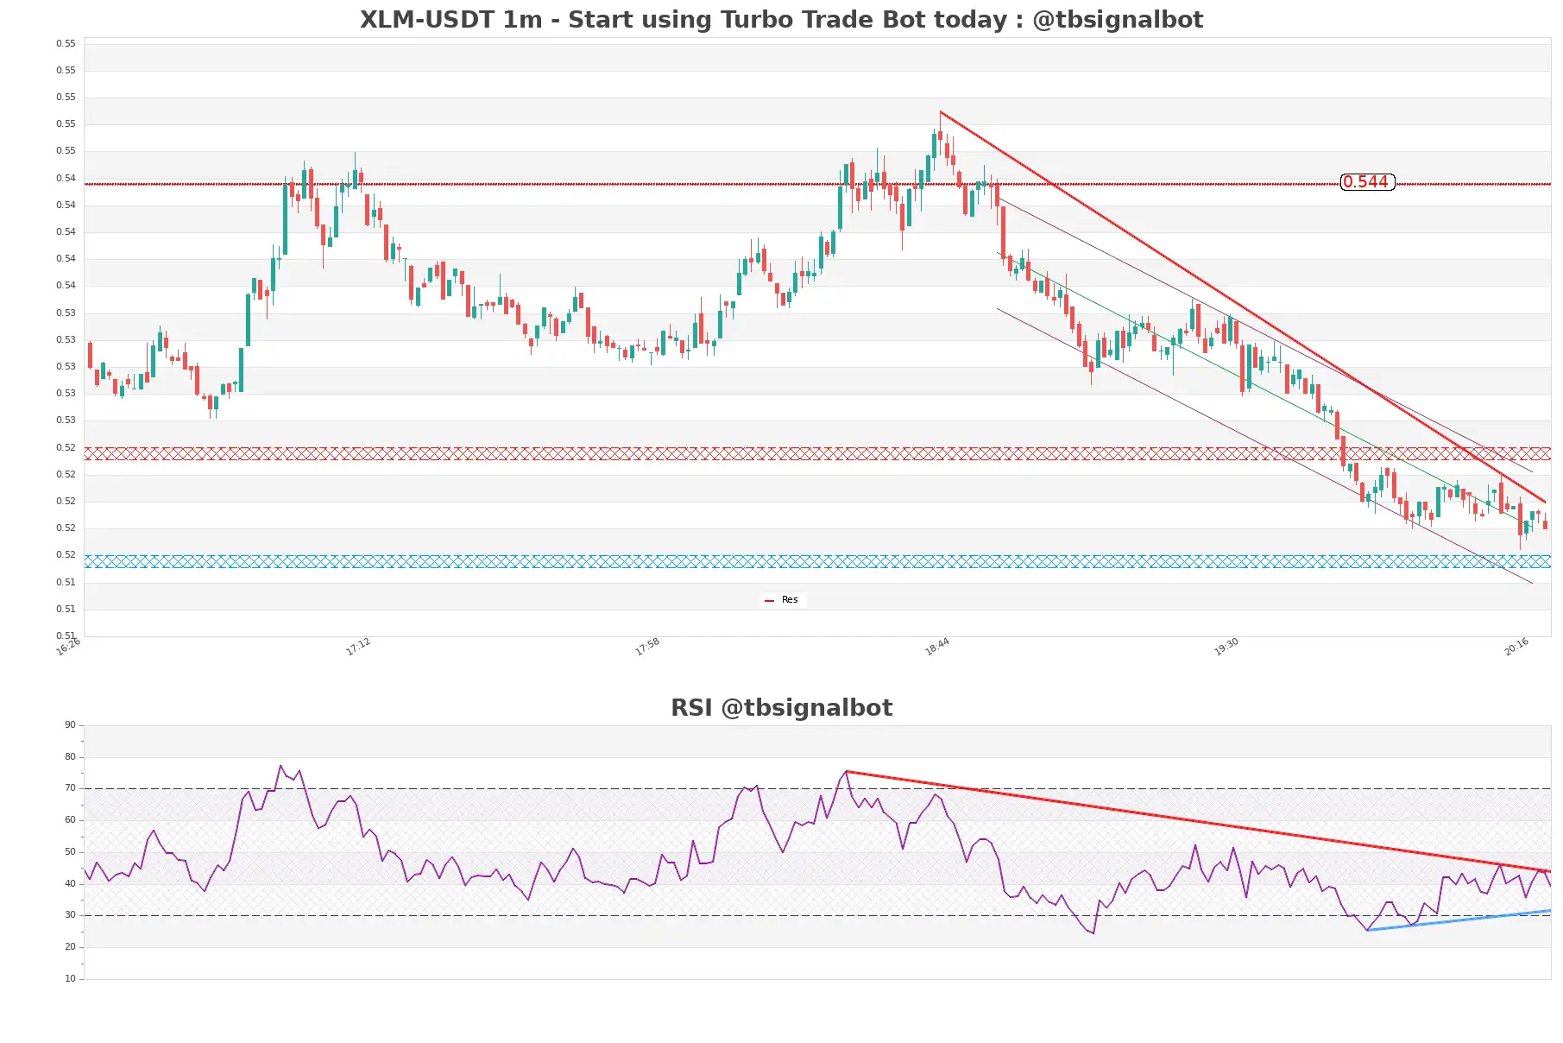Click the XLM-USDT 1m chart title
The height and width of the screenshot is (1043, 1563).
click(781, 20)
